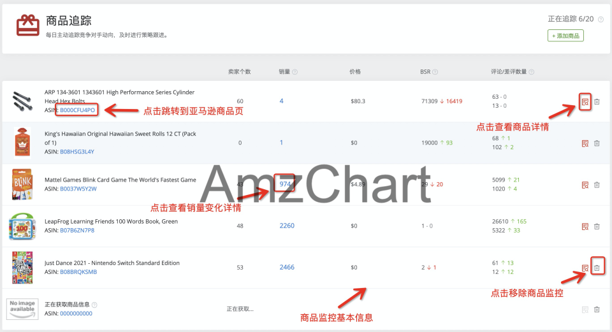This screenshot has width=612, height=332.
Task: Delete Mattel Blink Card Game from tracking
Action: tap(597, 185)
